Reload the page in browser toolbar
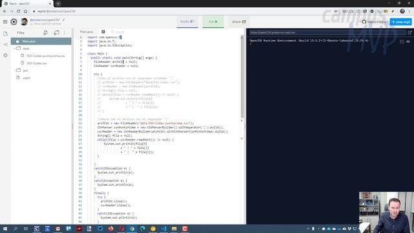 (x=19, y=11)
